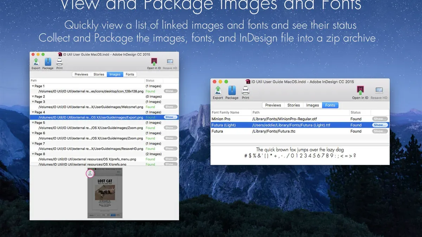Click Show… for the selected Export.png row
422x237 pixels.
(x=171, y=117)
